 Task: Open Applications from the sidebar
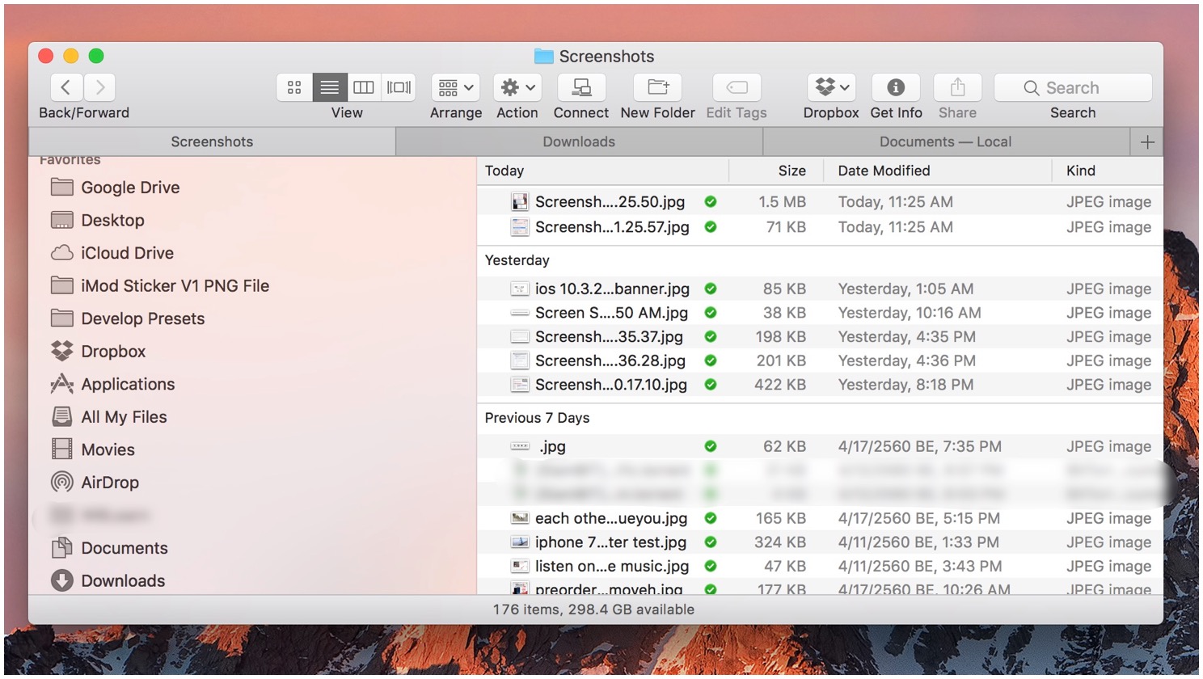pyautogui.click(x=128, y=384)
